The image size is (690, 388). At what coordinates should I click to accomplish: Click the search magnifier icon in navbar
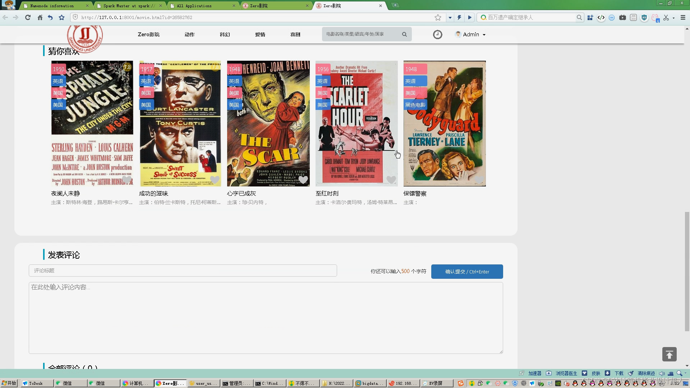coord(404,34)
